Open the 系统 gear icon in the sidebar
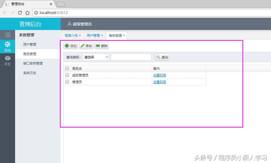271x163 pixels. [7, 44]
